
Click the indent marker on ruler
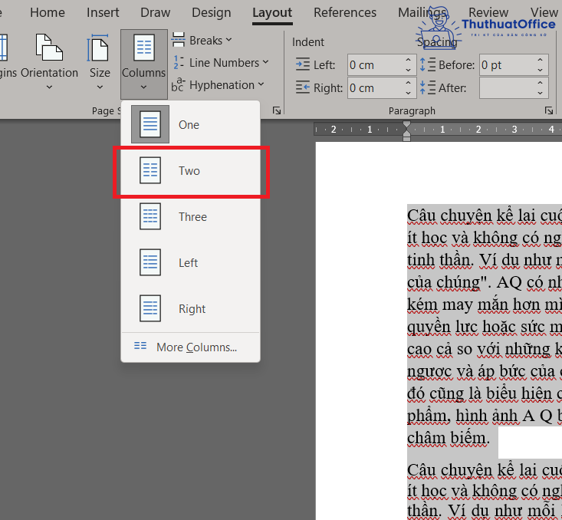tap(406, 131)
